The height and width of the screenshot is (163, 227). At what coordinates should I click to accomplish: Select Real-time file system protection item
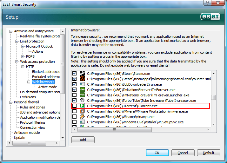tap(40, 36)
